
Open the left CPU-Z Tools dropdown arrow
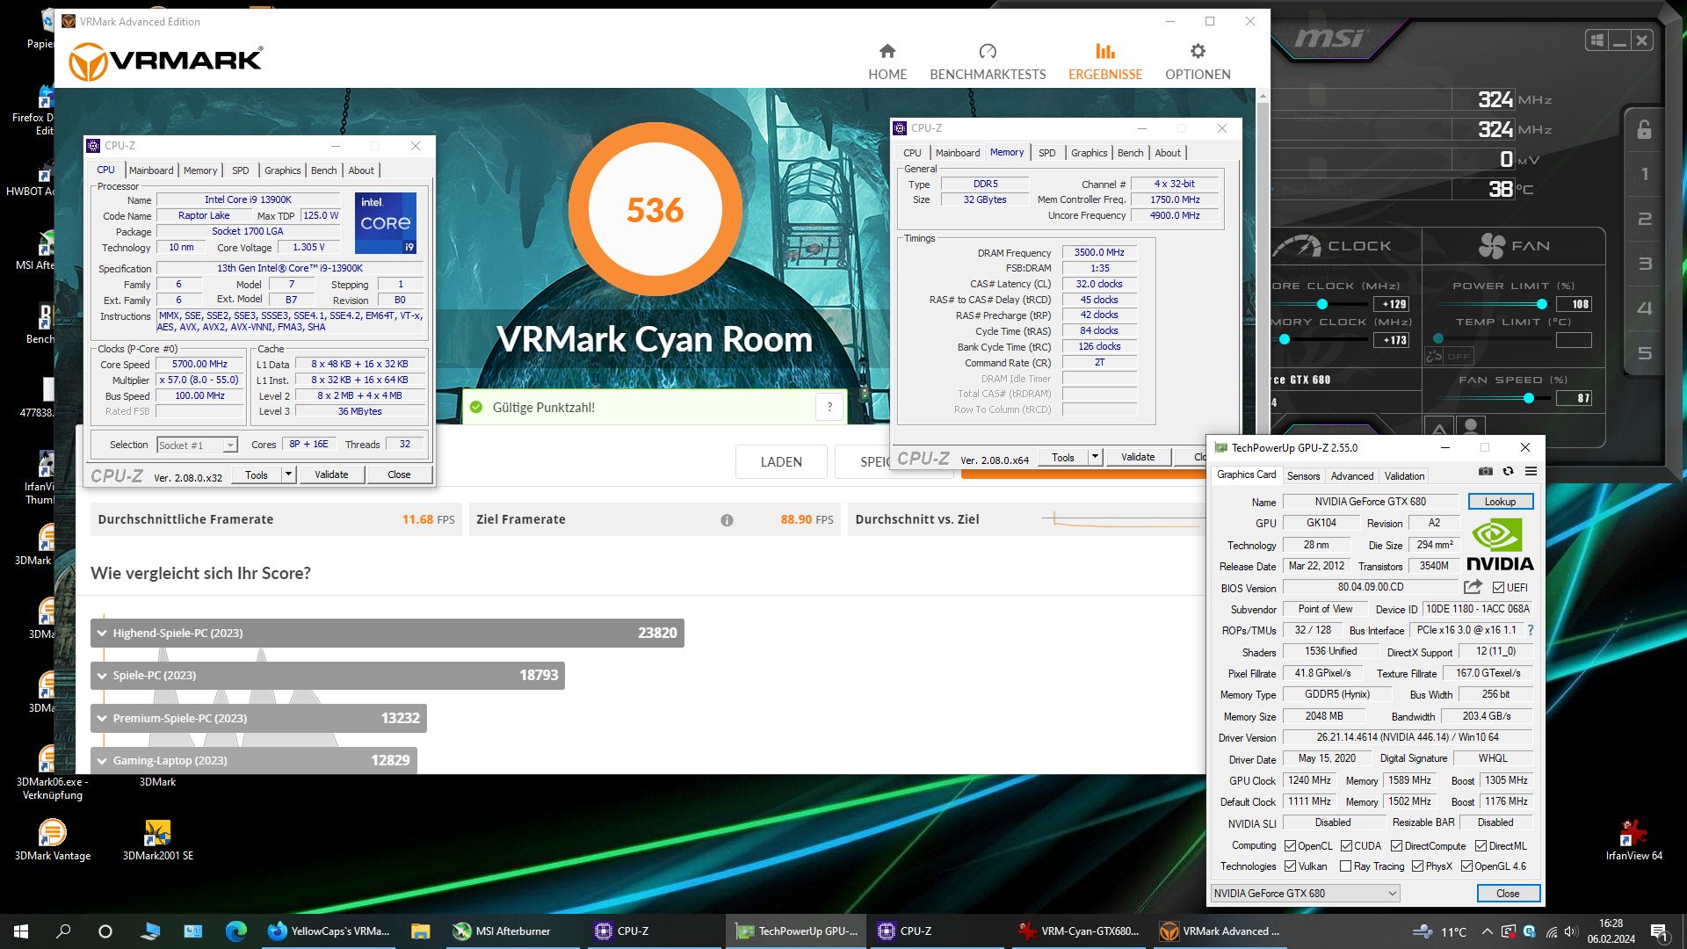[287, 474]
